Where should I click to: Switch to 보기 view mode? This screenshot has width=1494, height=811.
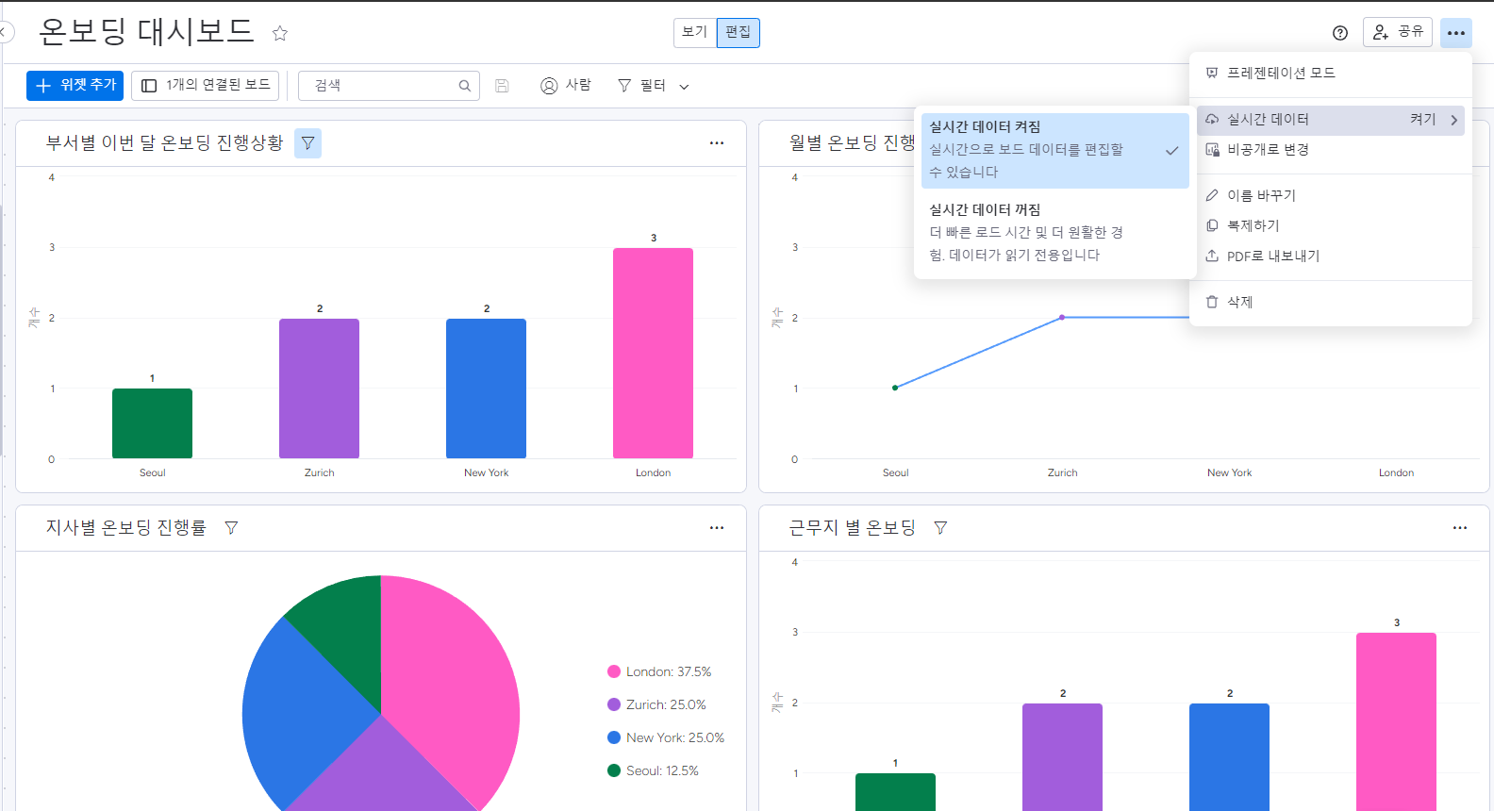click(x=695, y=32)
